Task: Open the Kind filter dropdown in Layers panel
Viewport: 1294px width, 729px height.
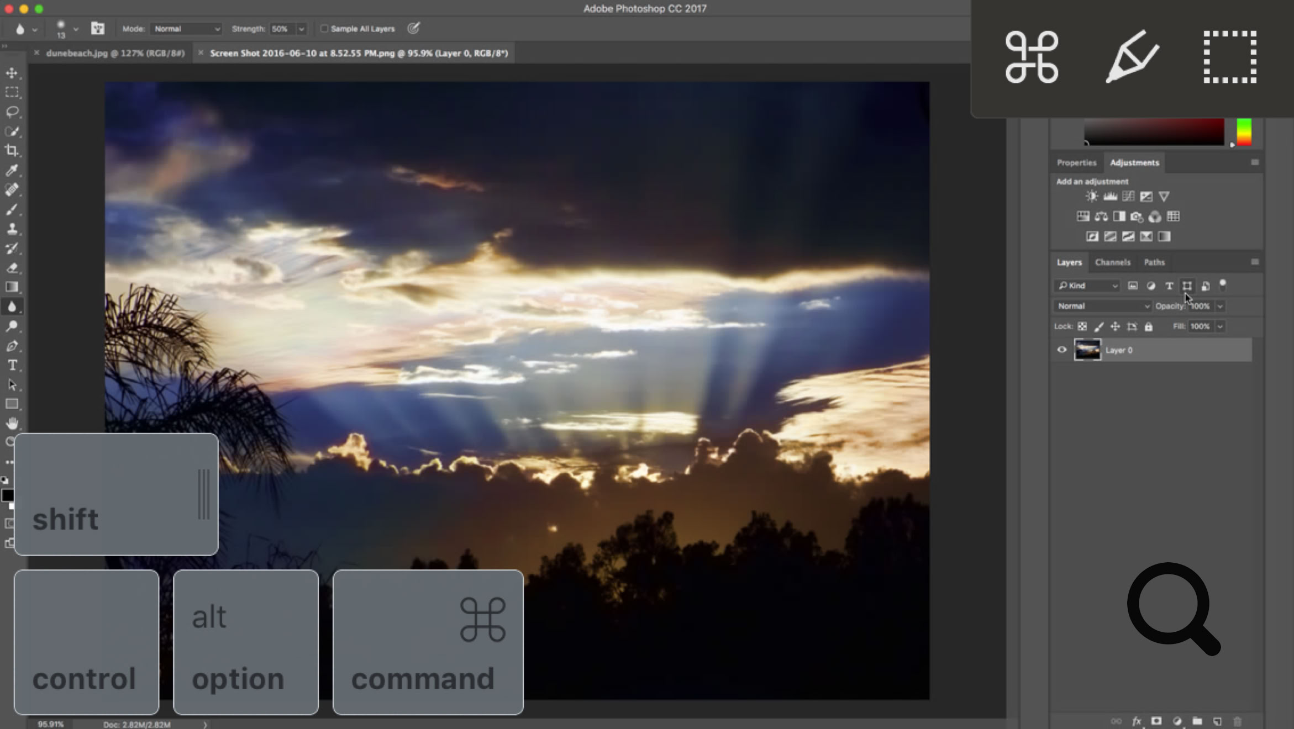Action: [1086, 286]
